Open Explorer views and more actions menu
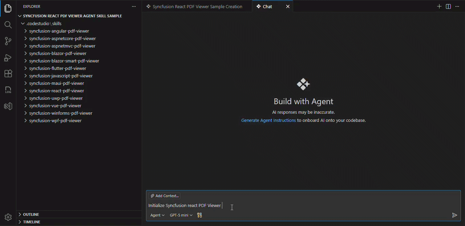The height and width of the screenshot is (226, 465). [134, 7]
